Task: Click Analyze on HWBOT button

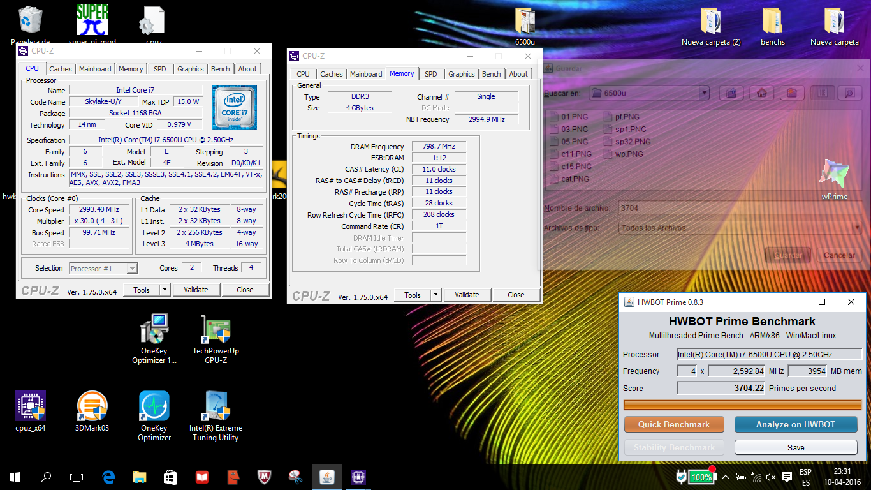Action: (x=796, y=424)
